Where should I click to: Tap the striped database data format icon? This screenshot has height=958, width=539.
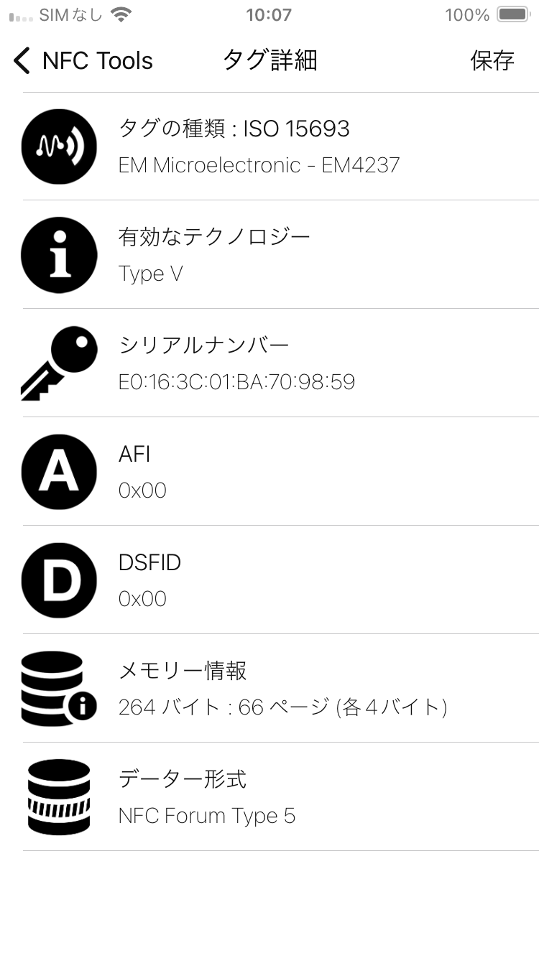59,796
